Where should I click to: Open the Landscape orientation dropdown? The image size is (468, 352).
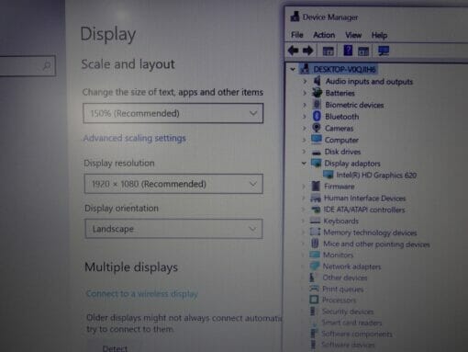coord(173,229)
